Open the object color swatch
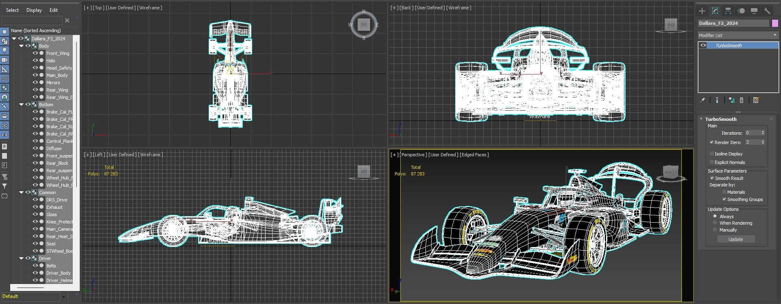This screenshot has height=304, width=781. (775, 23)
